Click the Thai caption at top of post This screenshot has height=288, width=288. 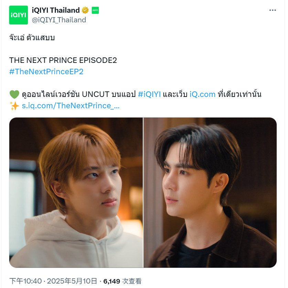[x=32, y=37]
